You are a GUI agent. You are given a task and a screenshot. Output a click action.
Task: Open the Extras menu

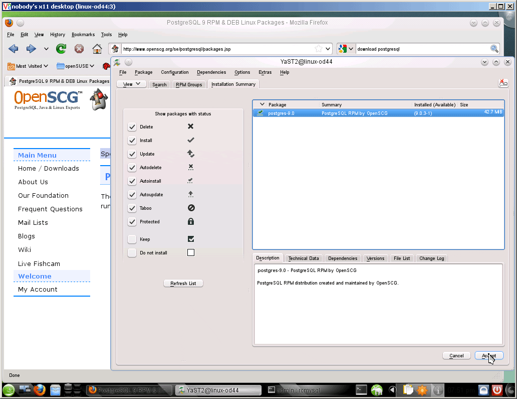265,72
